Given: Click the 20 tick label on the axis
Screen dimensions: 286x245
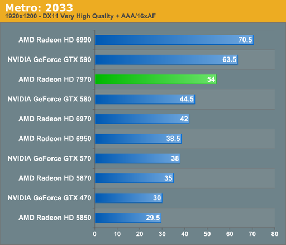Looking at the screenshot, I should tap(140, 234).
